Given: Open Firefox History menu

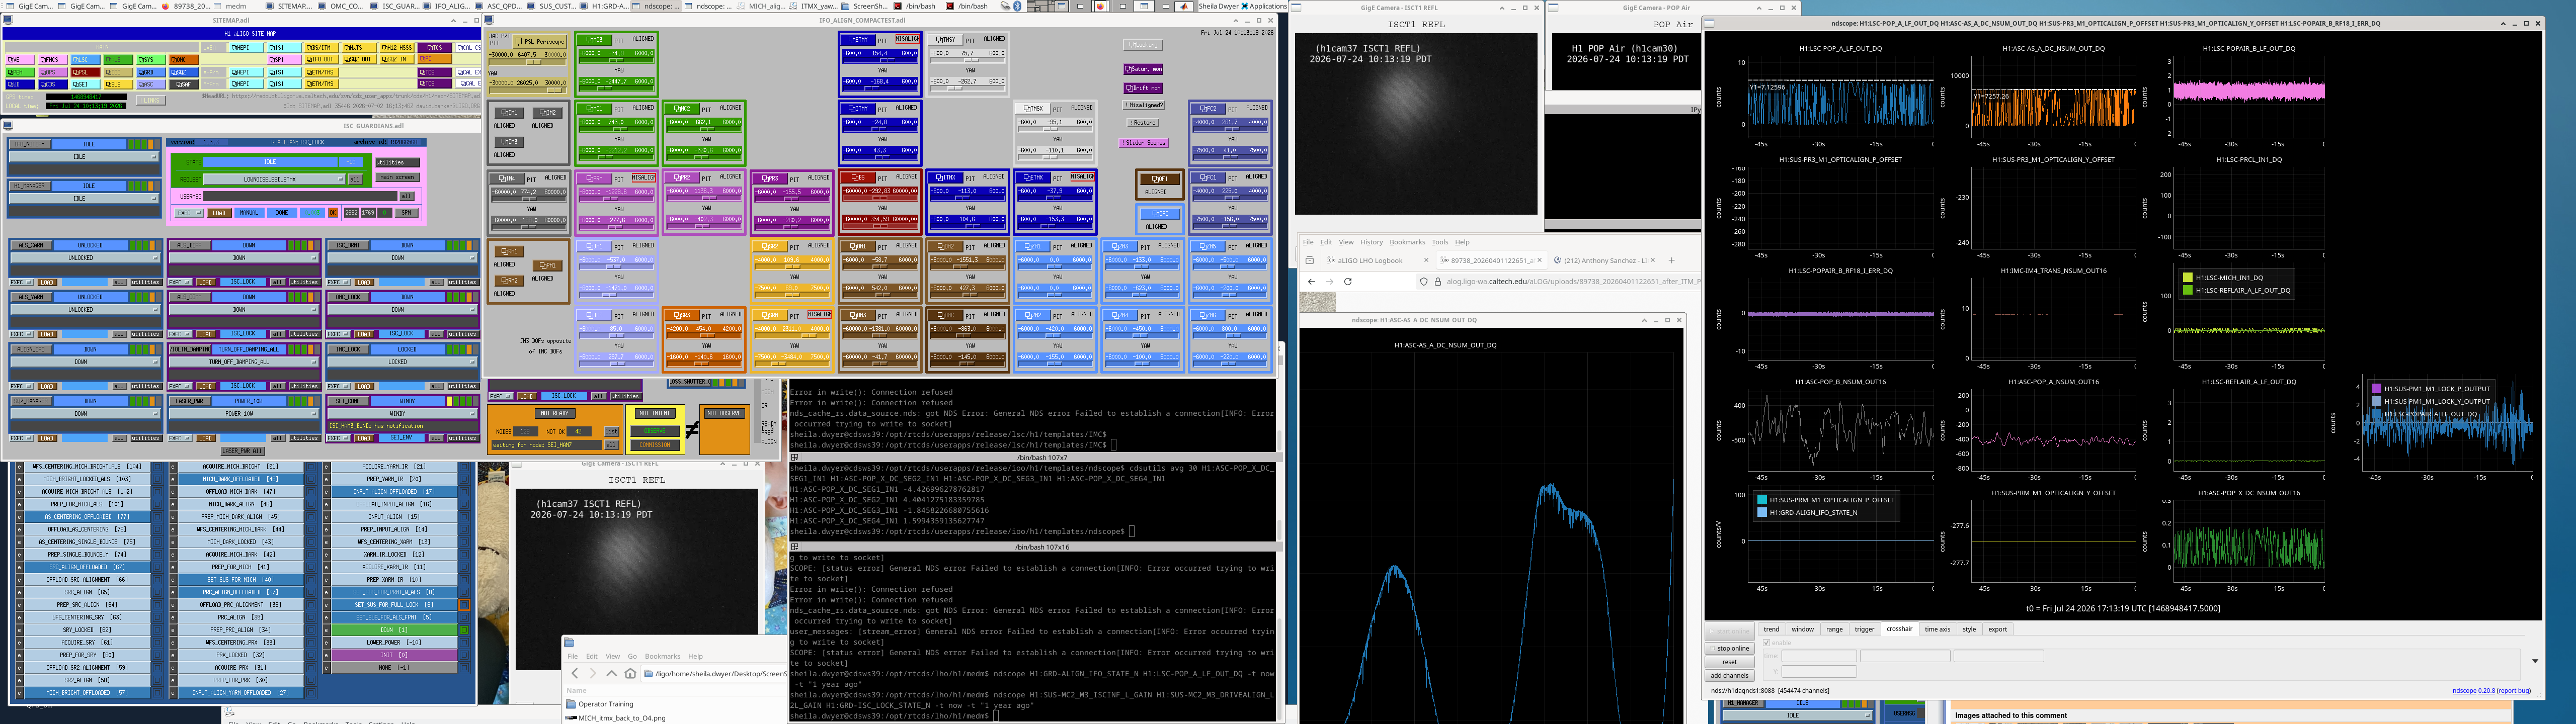Looking at the screenshot, I should click(1371, 242).
